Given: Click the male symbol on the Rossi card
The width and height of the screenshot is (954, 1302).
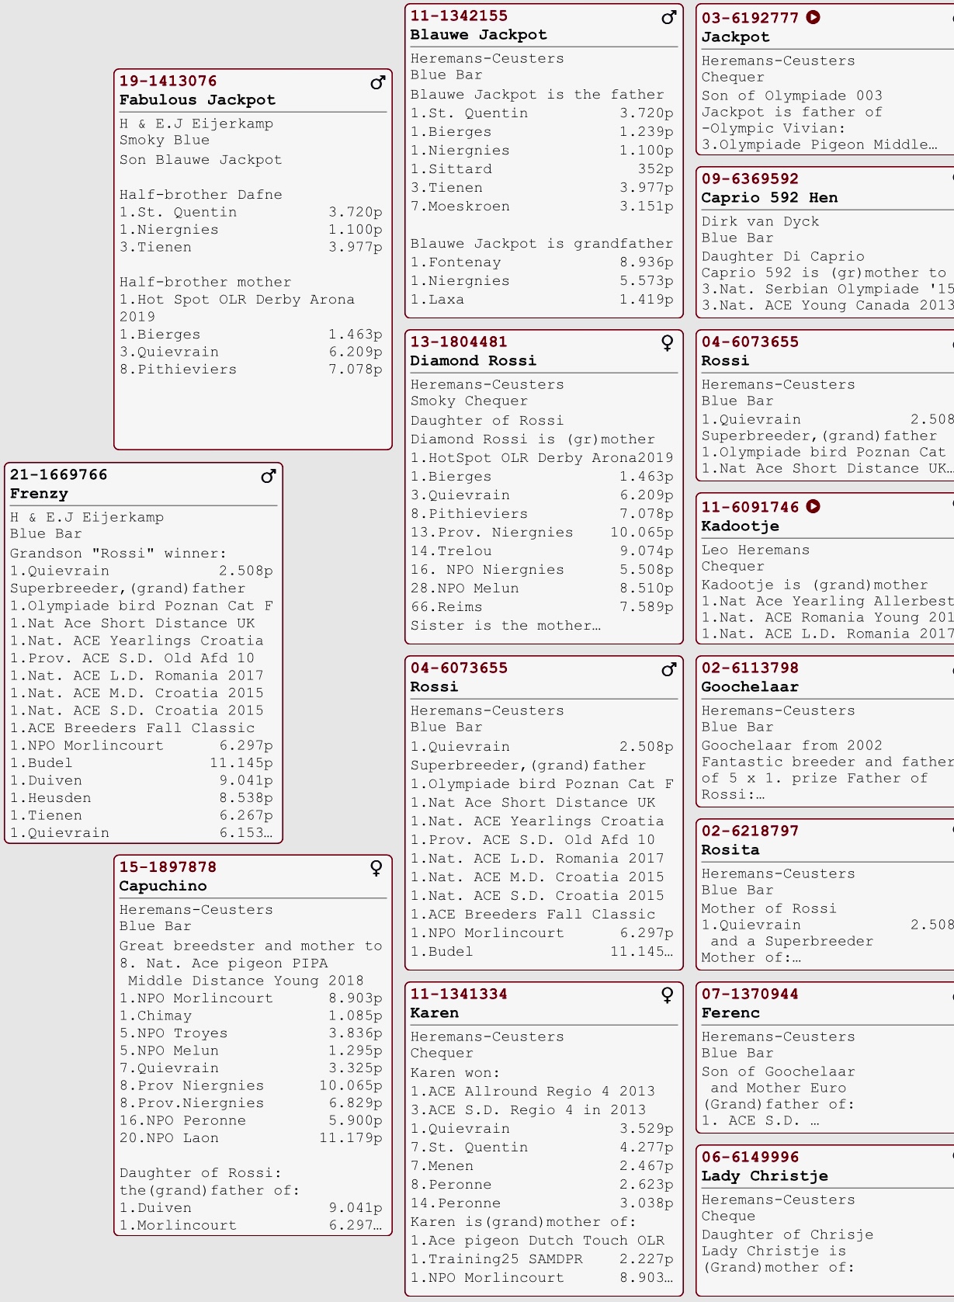Looking at the screenshot, I should tap(668, 669).
